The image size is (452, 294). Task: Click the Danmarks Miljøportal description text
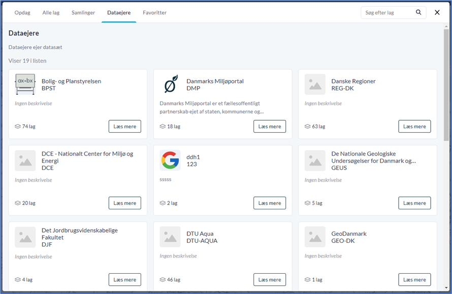coord(212,107)
